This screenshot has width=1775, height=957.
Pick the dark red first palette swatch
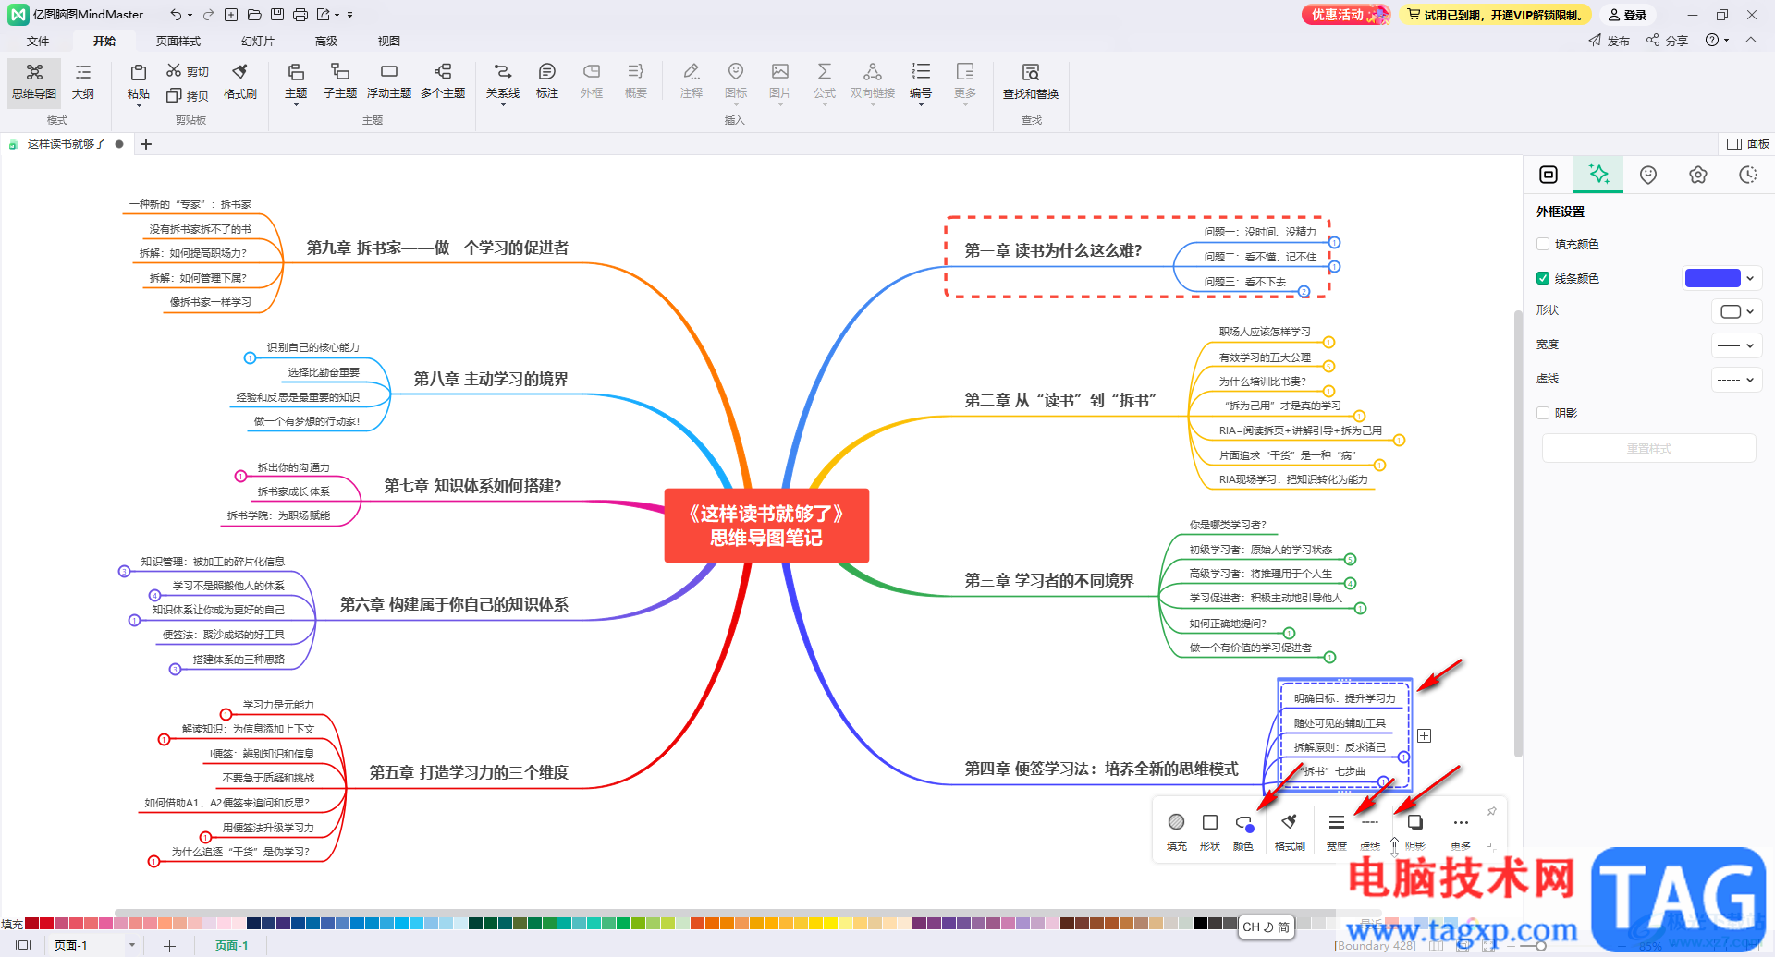(x=31, y=923)
